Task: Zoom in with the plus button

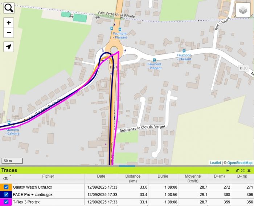Action: pyautogui.click(x=9, y=23)
